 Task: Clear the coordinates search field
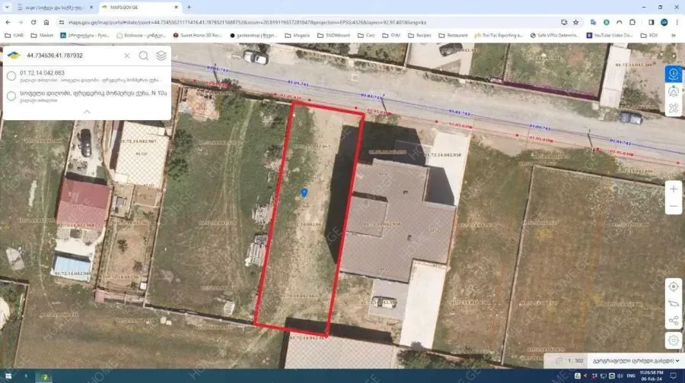pyautogui.click(x=126, y=55)
